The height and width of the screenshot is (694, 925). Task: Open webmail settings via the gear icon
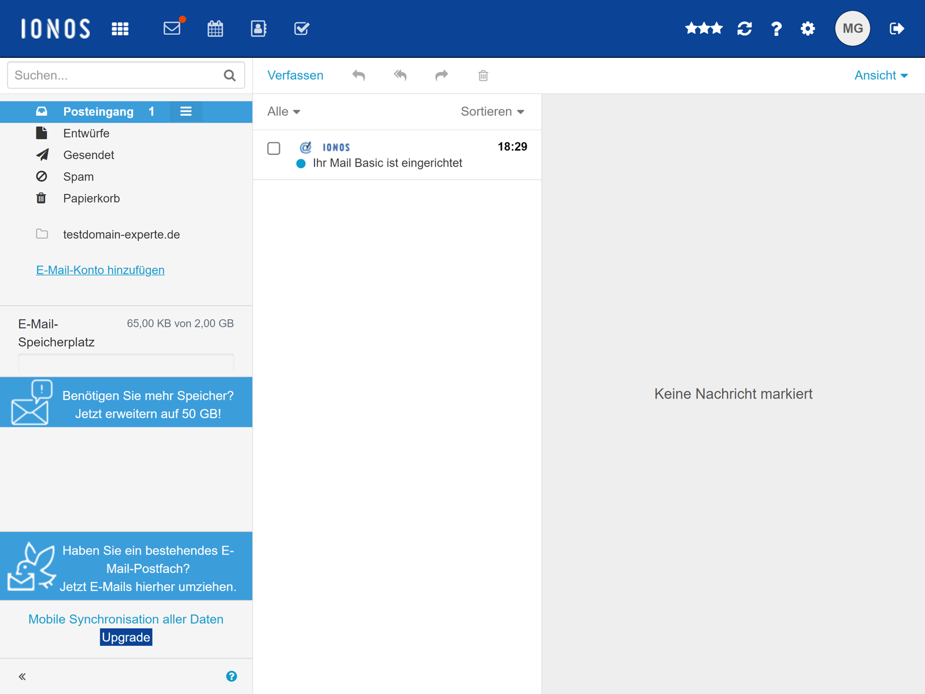808,28
